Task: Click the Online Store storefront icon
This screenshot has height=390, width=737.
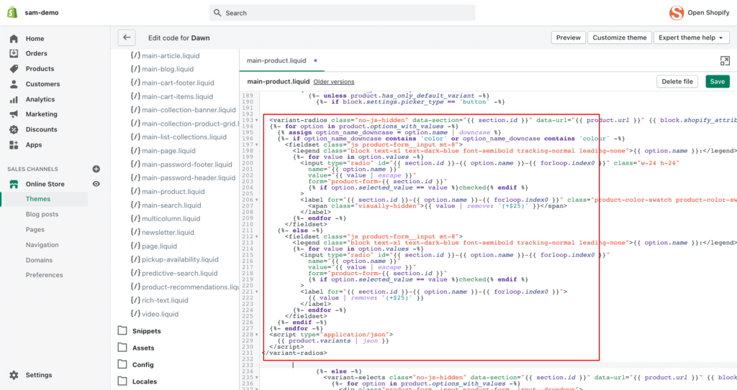Action: (14, 184)
